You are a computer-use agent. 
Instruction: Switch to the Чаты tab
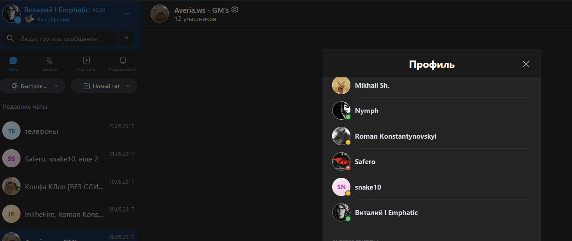pos(13,64)
